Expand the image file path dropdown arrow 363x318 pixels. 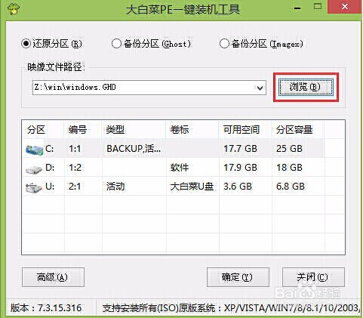point(260,88)
